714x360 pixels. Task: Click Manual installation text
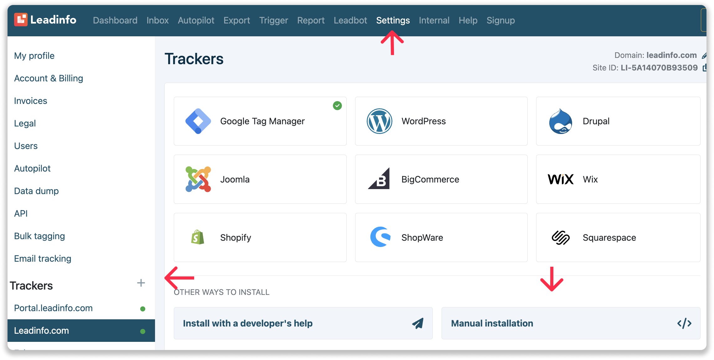click(492, 323)
